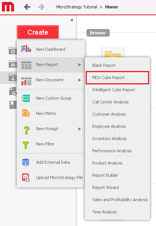Click the red Create button
Image resolution: width=156 pixels, height=226 pixels.
click(38, 32)
